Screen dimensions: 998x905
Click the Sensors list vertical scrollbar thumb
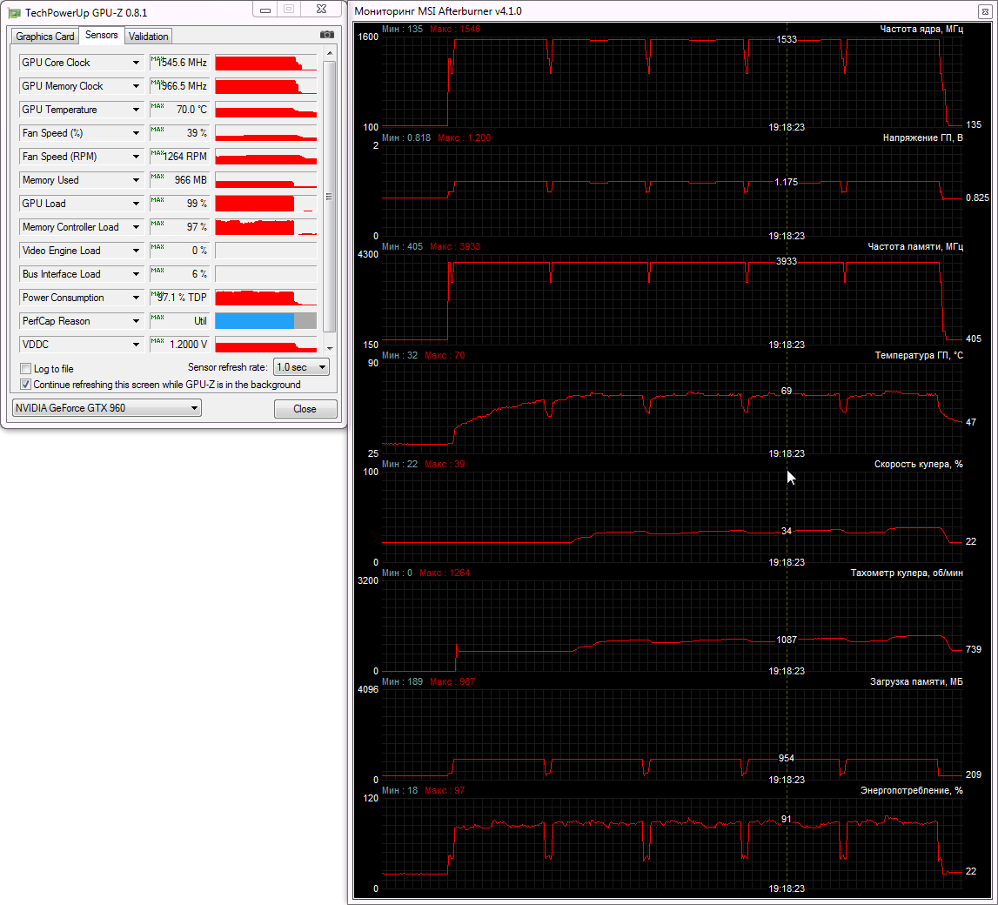point(329,196)
